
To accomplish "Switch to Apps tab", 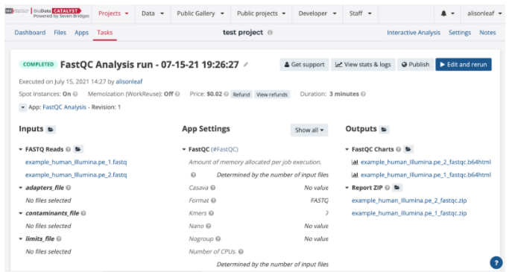I will point(81,33).
